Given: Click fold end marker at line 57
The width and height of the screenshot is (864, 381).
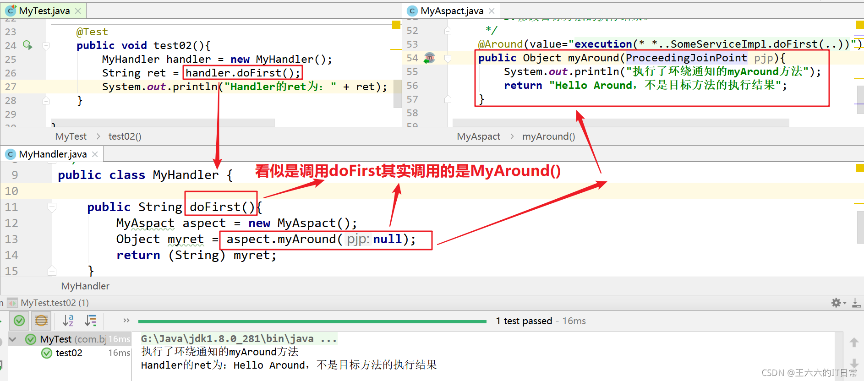Looking at the screenshot, I should pyautogui.click(x=448, y=99).
